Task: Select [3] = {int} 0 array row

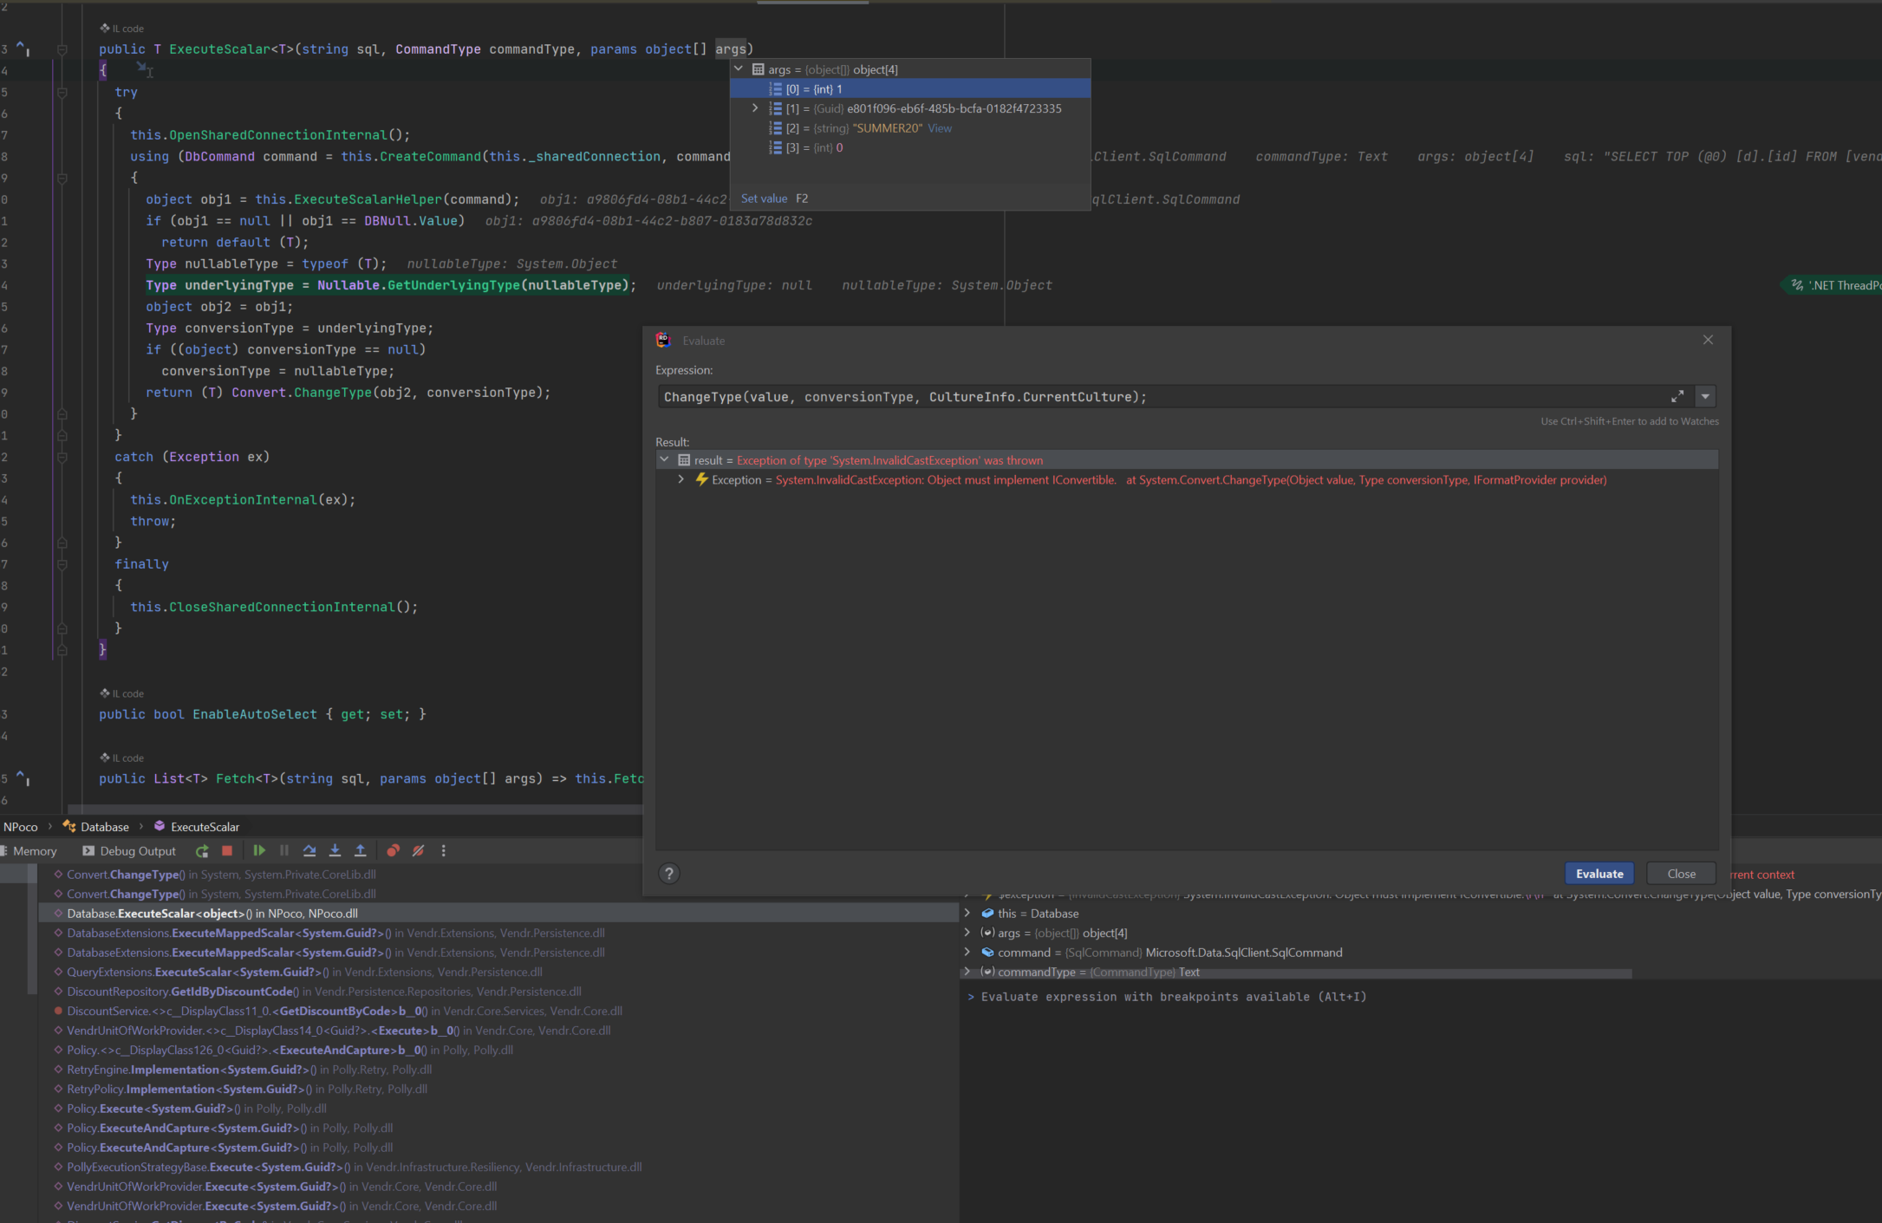Action: [910, 147]
